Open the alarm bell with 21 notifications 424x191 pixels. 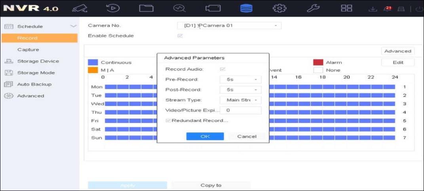pyautogui.click(x=387, y=9)
